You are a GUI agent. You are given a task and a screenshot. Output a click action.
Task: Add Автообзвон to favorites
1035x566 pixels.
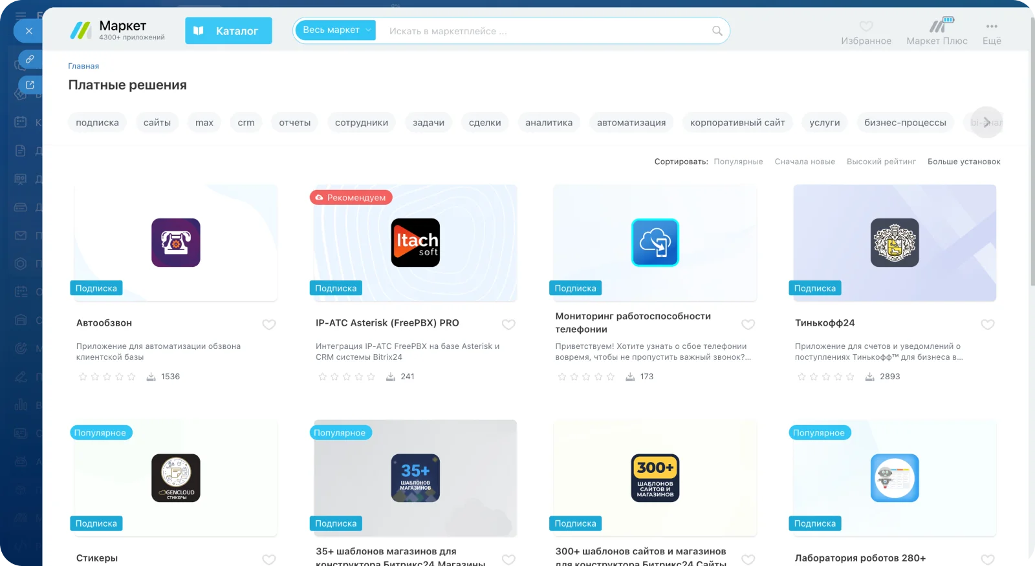coord(269,324)
